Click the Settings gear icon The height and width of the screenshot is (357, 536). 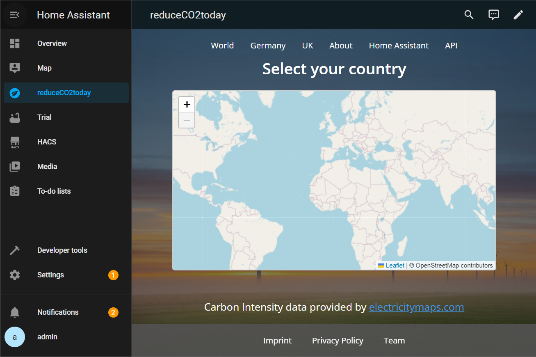(x=15, y=275)
